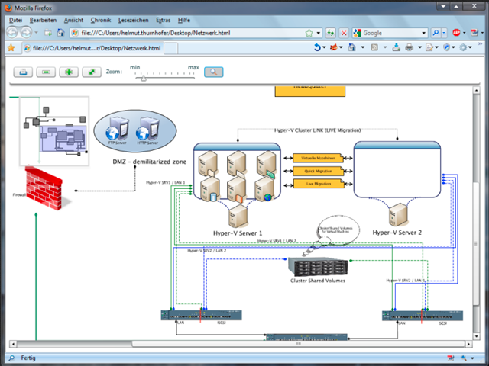Open the shield icon dropdown arrow
Screen dimensions: 489x366
click(x=453, y=47)
